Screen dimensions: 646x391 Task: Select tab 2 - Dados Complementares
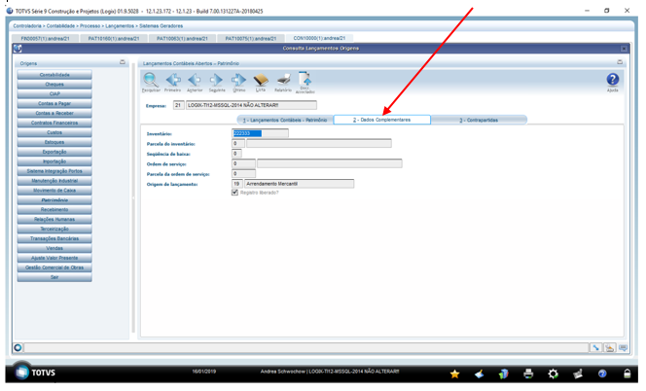point(382,120)
